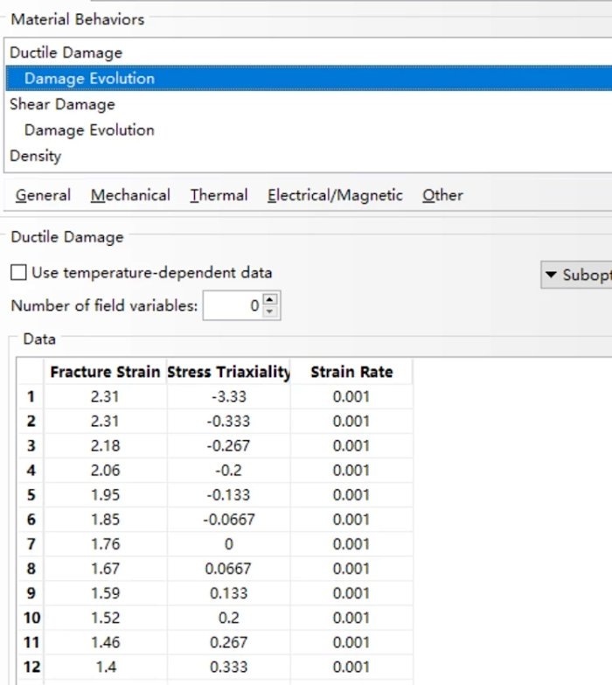
Task: Click Fracture Strain column header
Action: pyautogui.click(x=105, y=372)
